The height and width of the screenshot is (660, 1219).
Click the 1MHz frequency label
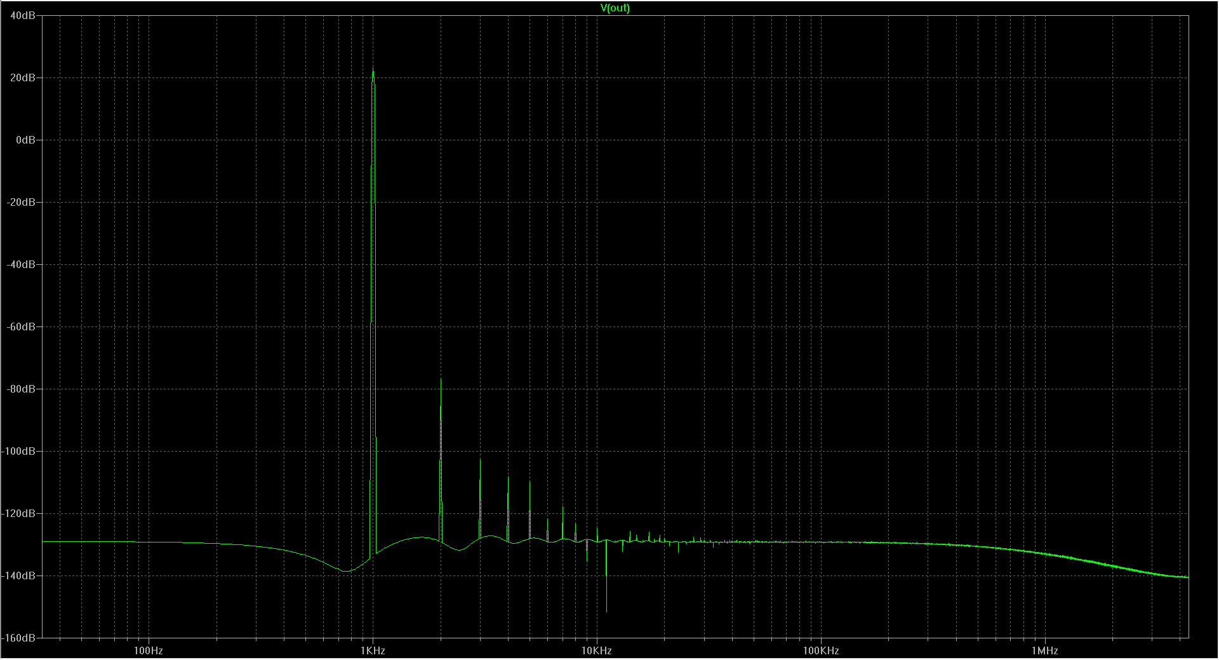pyautogui.click(x=1045, y=650)
